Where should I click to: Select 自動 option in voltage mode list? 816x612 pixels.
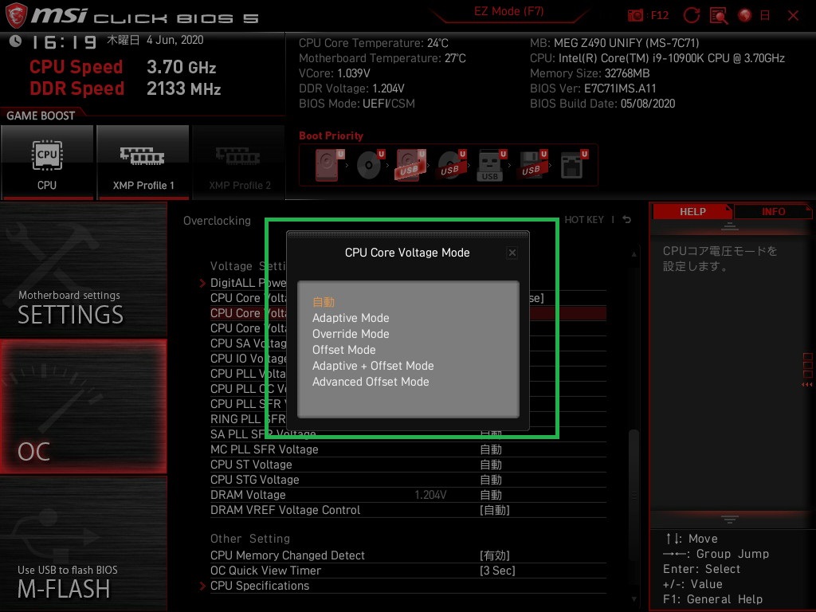pos(324,302)
